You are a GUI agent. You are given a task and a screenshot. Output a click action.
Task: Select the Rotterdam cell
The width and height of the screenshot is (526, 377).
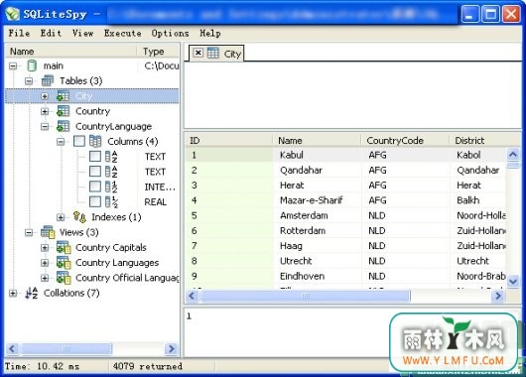tap(318, 231)
